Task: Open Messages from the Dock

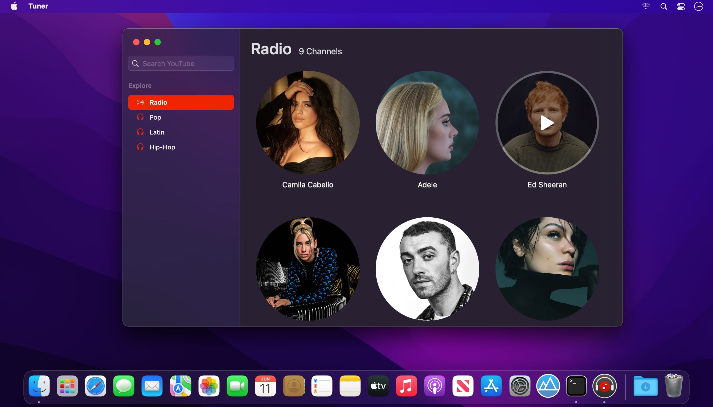Action: pyautogui.click(x=124, y=386)
